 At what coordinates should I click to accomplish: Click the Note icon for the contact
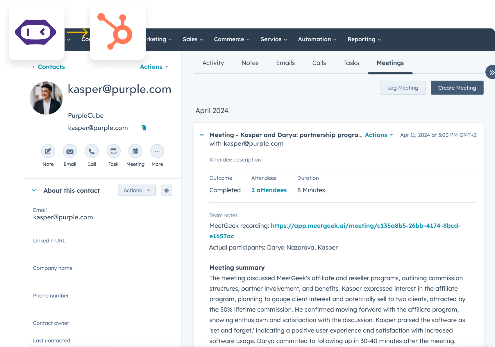pyautogui.click(x=48, y=151)
